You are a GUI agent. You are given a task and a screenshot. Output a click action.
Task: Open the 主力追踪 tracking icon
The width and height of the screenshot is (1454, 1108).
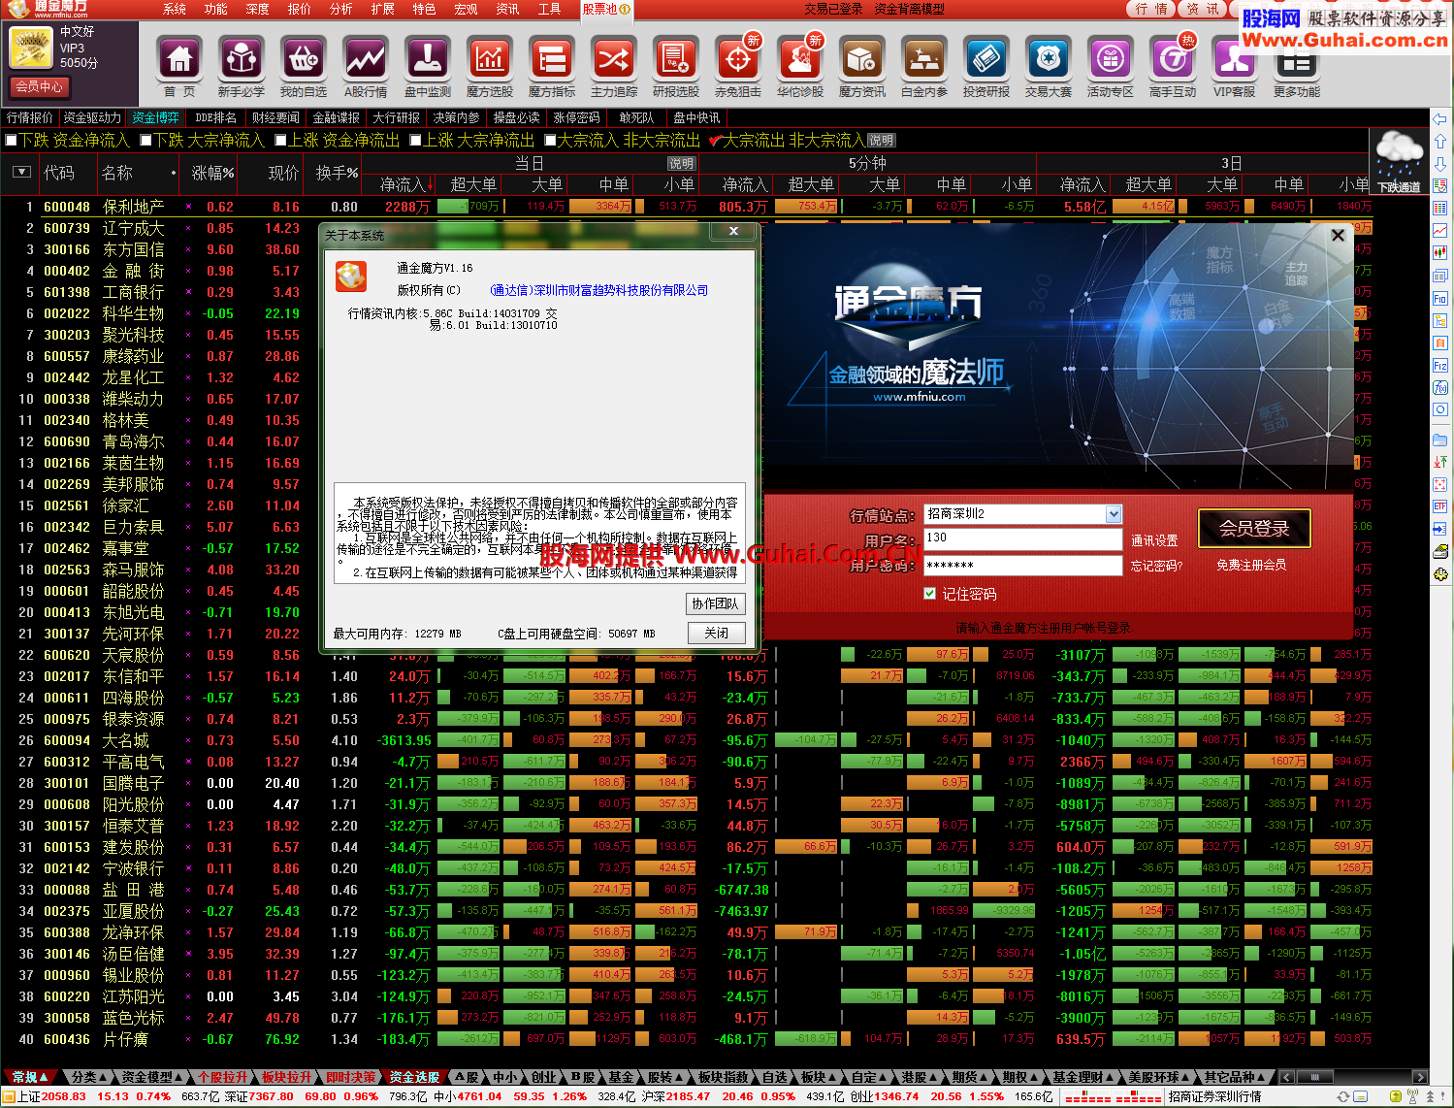[x=614, y=60]
